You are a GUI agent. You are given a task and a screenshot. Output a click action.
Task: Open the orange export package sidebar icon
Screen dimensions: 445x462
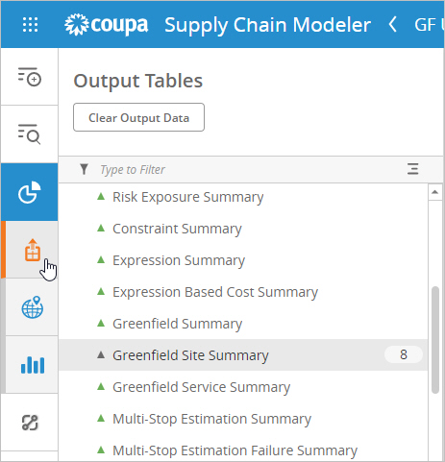33,250
